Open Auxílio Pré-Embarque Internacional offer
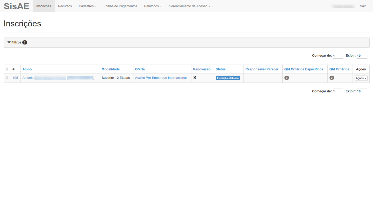 (161, 78)
